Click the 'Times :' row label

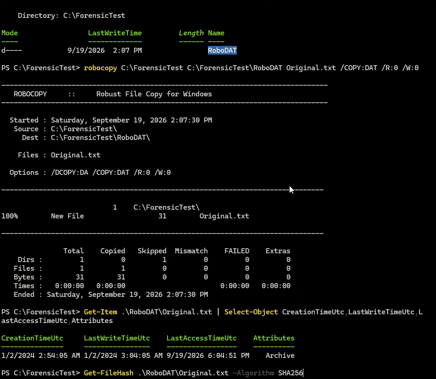(x=28, y=286)
